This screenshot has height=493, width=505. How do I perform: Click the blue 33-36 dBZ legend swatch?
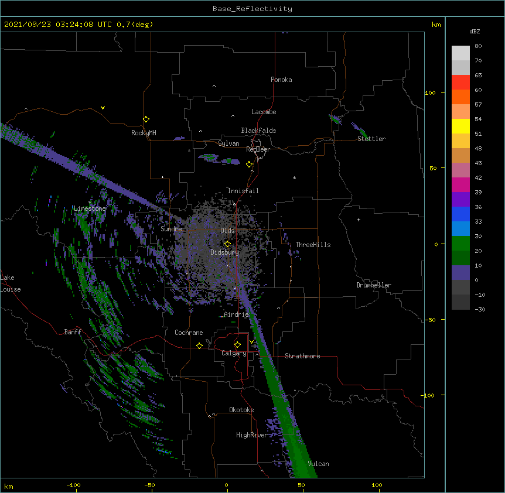coord(460,214)
